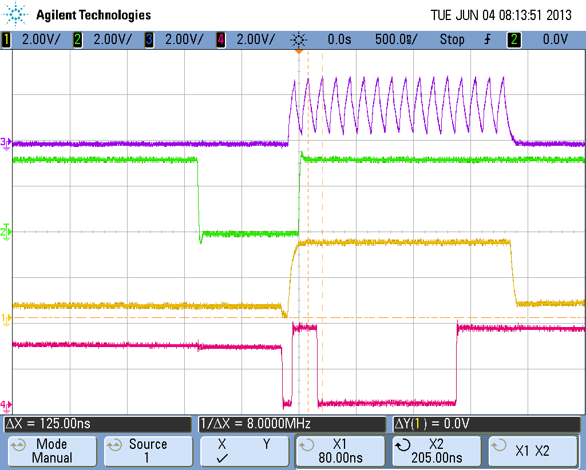Image resolution: width=586 pixels, height=470 pixels.
Task: Click the rising edge trigger slope icon
Action: [x=487, y=39]
